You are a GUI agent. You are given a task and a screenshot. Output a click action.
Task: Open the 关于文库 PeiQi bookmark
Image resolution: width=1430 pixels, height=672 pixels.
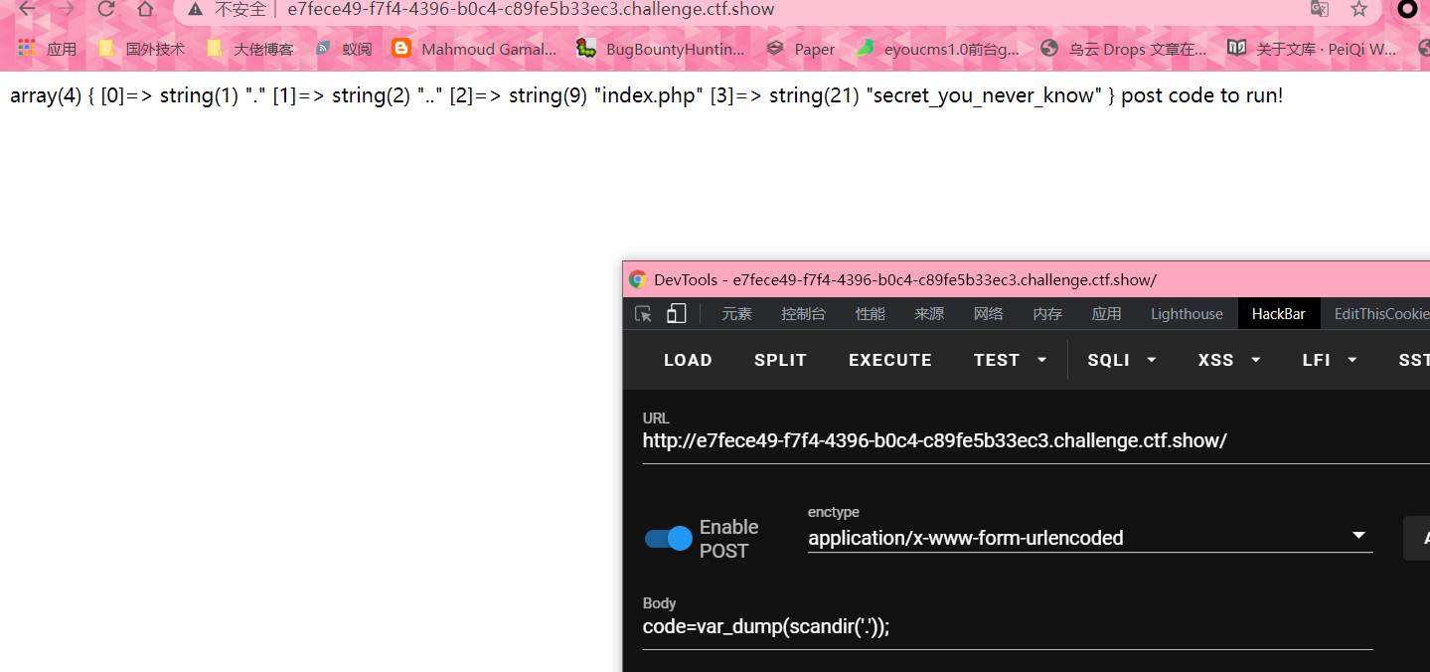tap(1312, 49)
